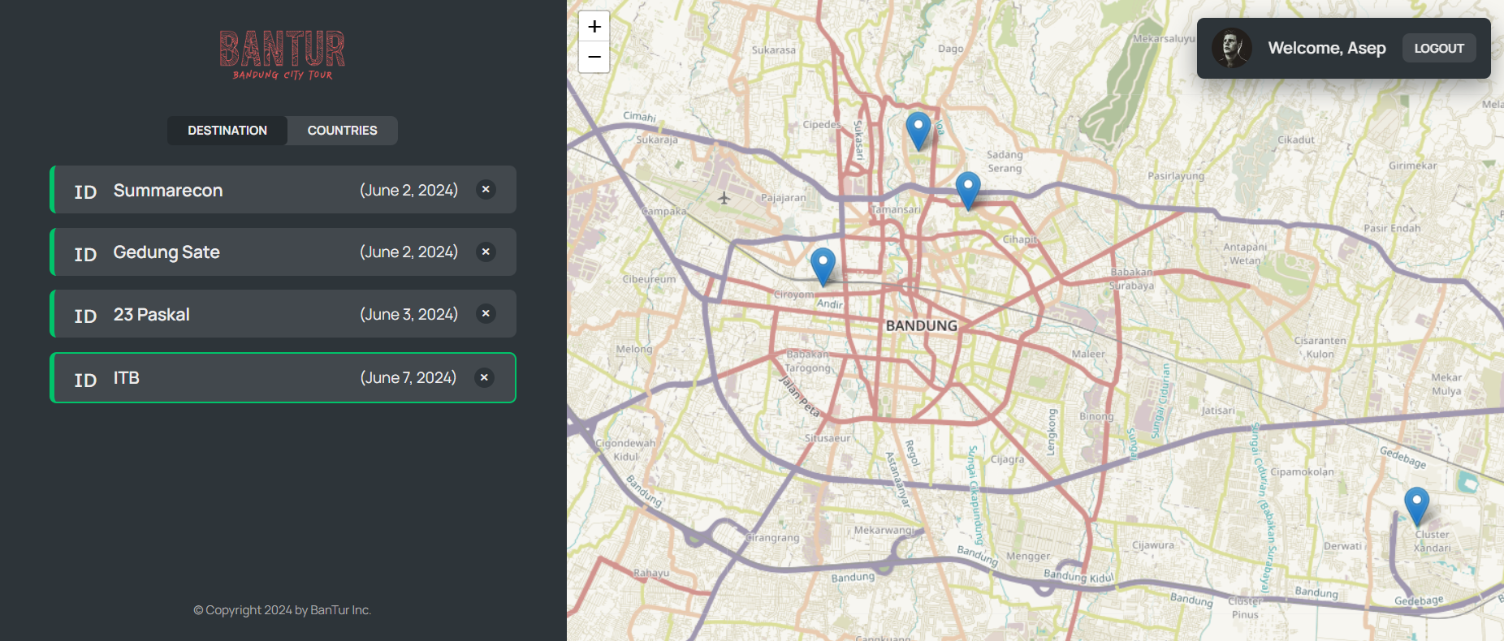Delete the ITB destination entry
Screen dimensions: 1504x641
[x=484, y=377]
